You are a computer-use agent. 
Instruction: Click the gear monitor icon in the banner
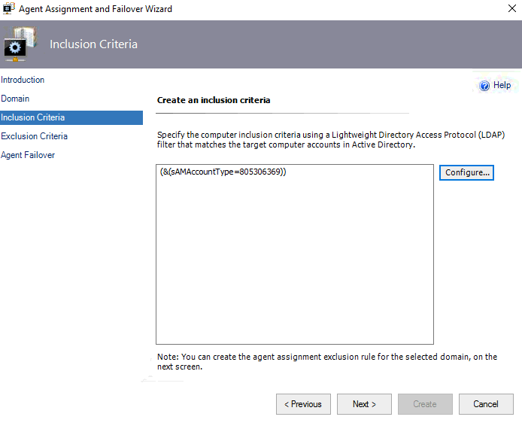coord(20,44)
